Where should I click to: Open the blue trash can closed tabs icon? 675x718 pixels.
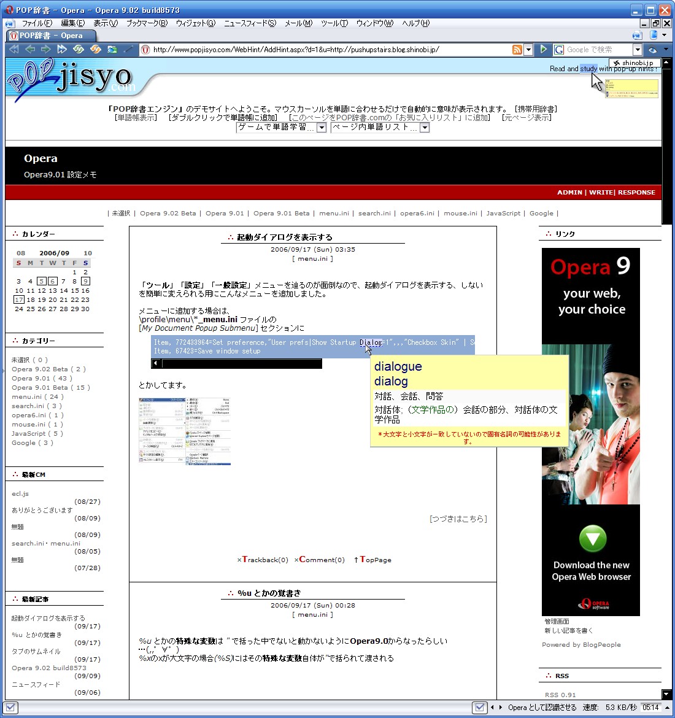(x=654, y=35)
